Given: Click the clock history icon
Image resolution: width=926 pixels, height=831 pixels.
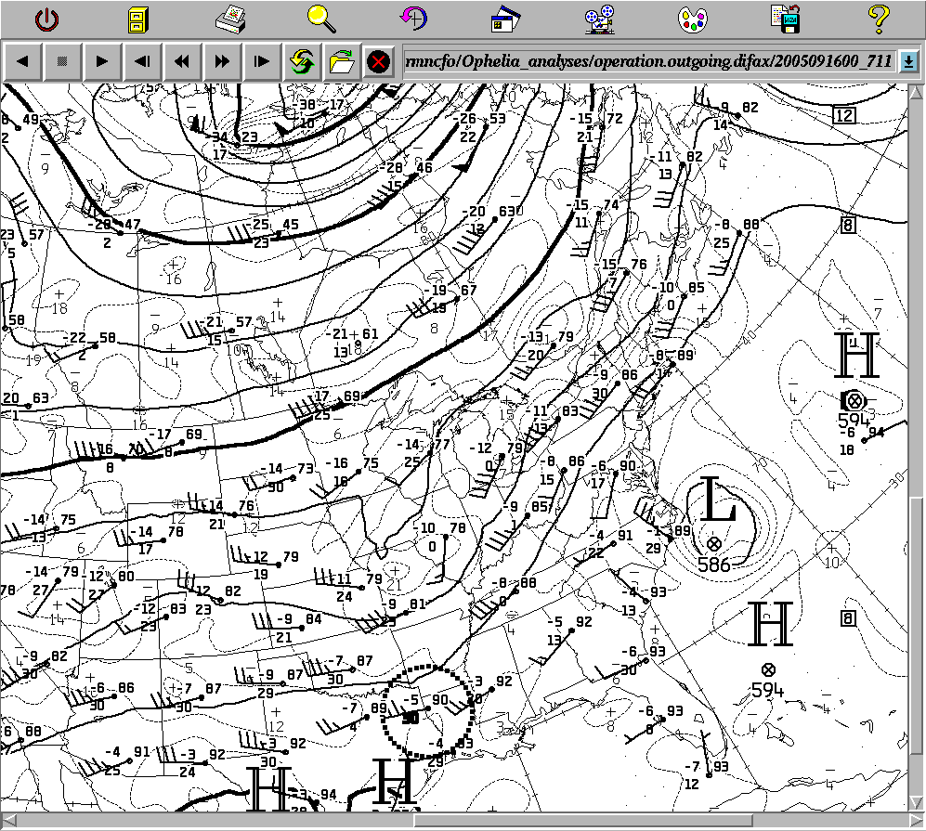Looking at the screenshot, I should pos(414,19).
